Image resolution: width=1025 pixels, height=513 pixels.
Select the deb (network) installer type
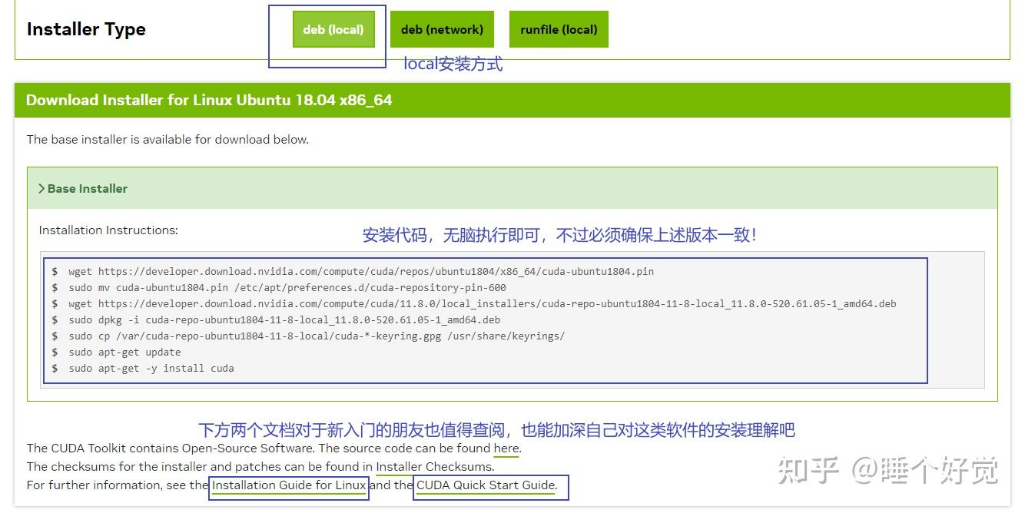point(442,29)
